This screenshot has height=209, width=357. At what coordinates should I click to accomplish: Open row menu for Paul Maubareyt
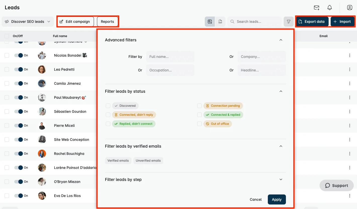(350, 97)
